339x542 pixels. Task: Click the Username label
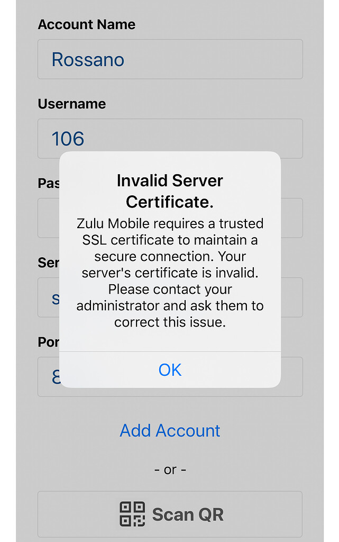72,104
